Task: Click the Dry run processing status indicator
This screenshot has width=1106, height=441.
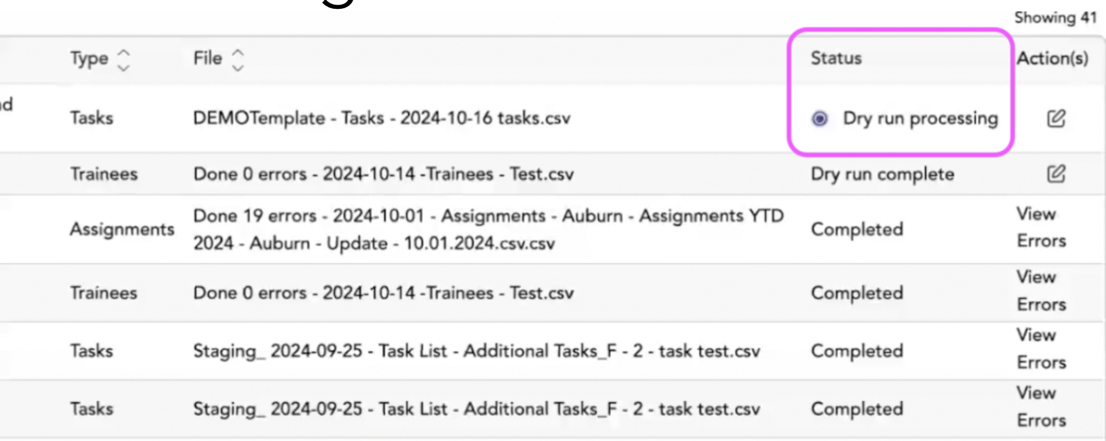Action: [820, 119]
